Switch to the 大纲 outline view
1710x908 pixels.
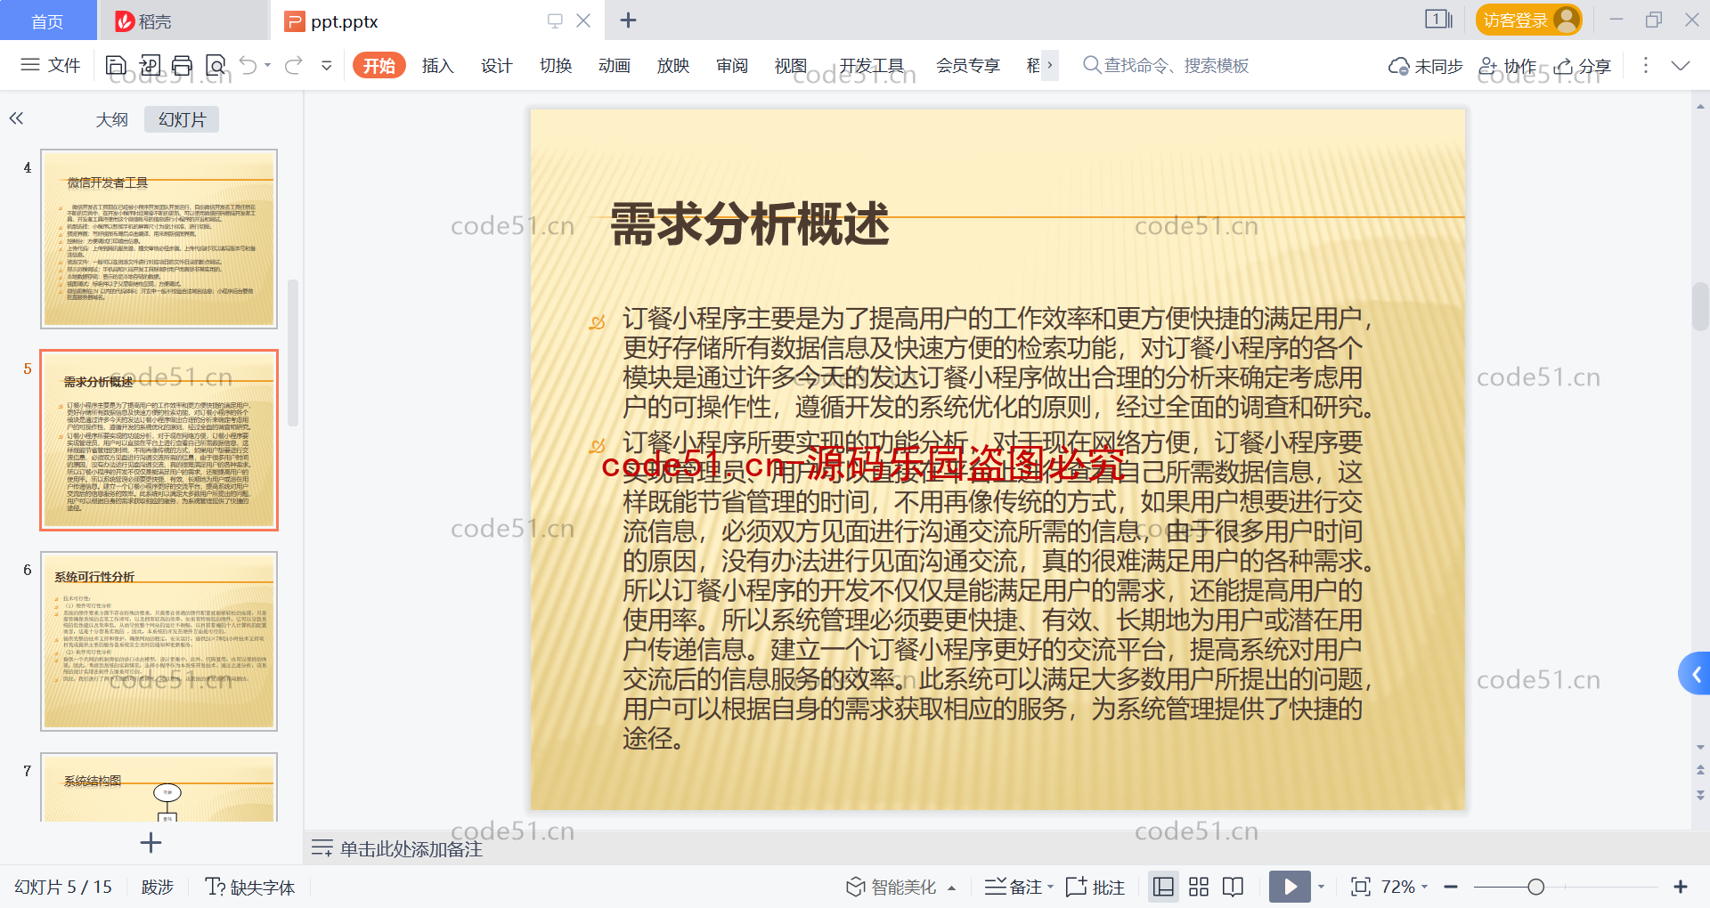(112, 119)
